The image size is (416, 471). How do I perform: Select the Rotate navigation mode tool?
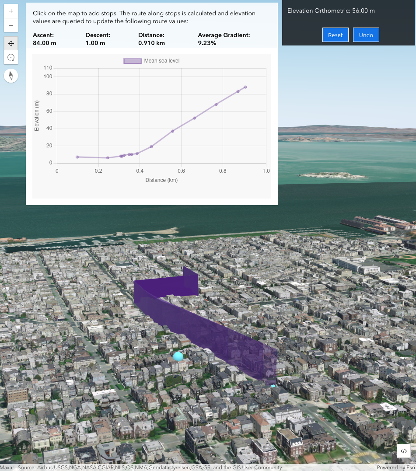10,57
